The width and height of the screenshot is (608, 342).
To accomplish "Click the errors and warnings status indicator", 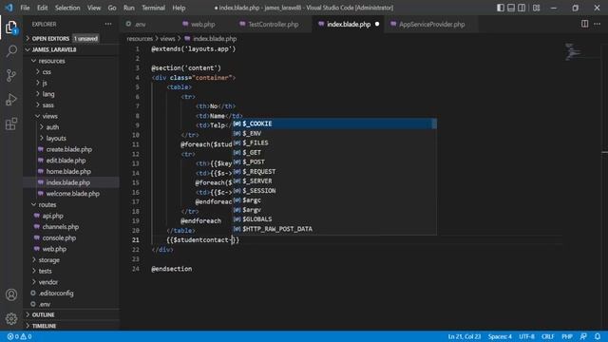I will point(19,336).
